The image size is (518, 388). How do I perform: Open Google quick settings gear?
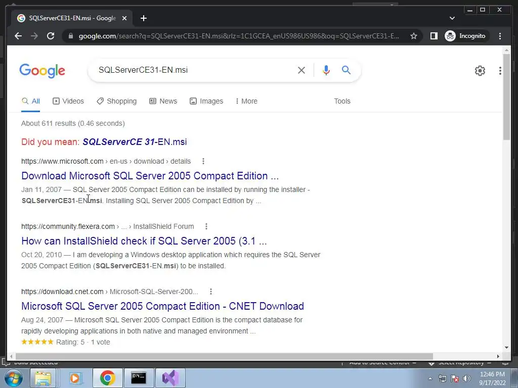(x=480, y=71)
